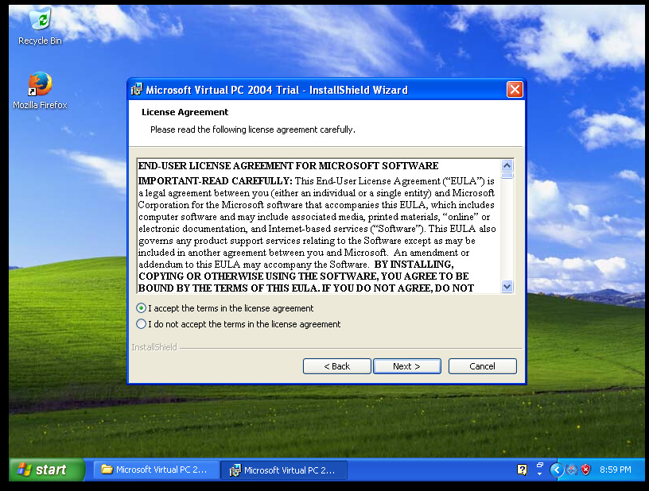Close the InstallShield Wizard with the X button

[515, 89]
